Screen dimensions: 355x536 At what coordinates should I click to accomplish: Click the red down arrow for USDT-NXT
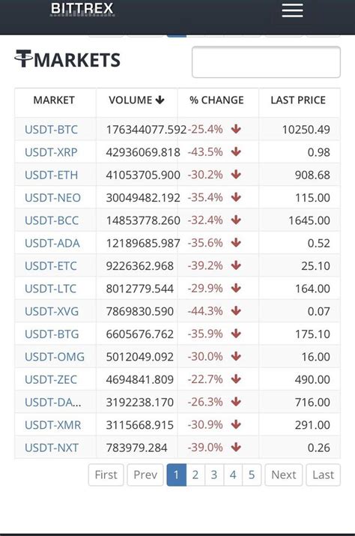pyautogui.click(x=236, y=447)
